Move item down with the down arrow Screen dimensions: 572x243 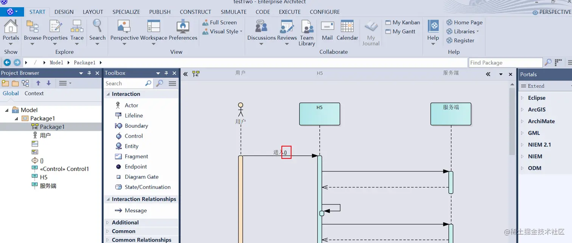48,83
